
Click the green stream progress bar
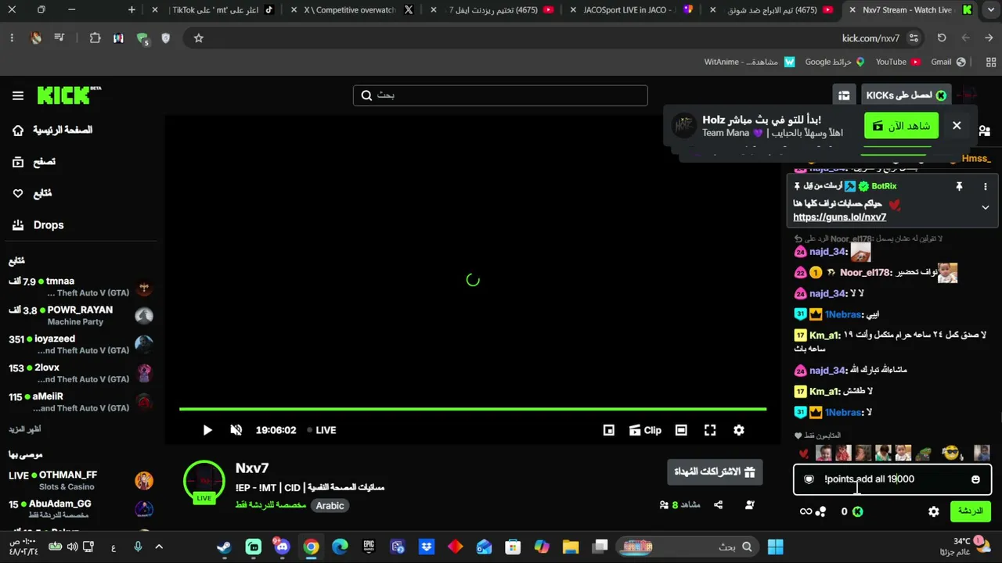[473, 409]
